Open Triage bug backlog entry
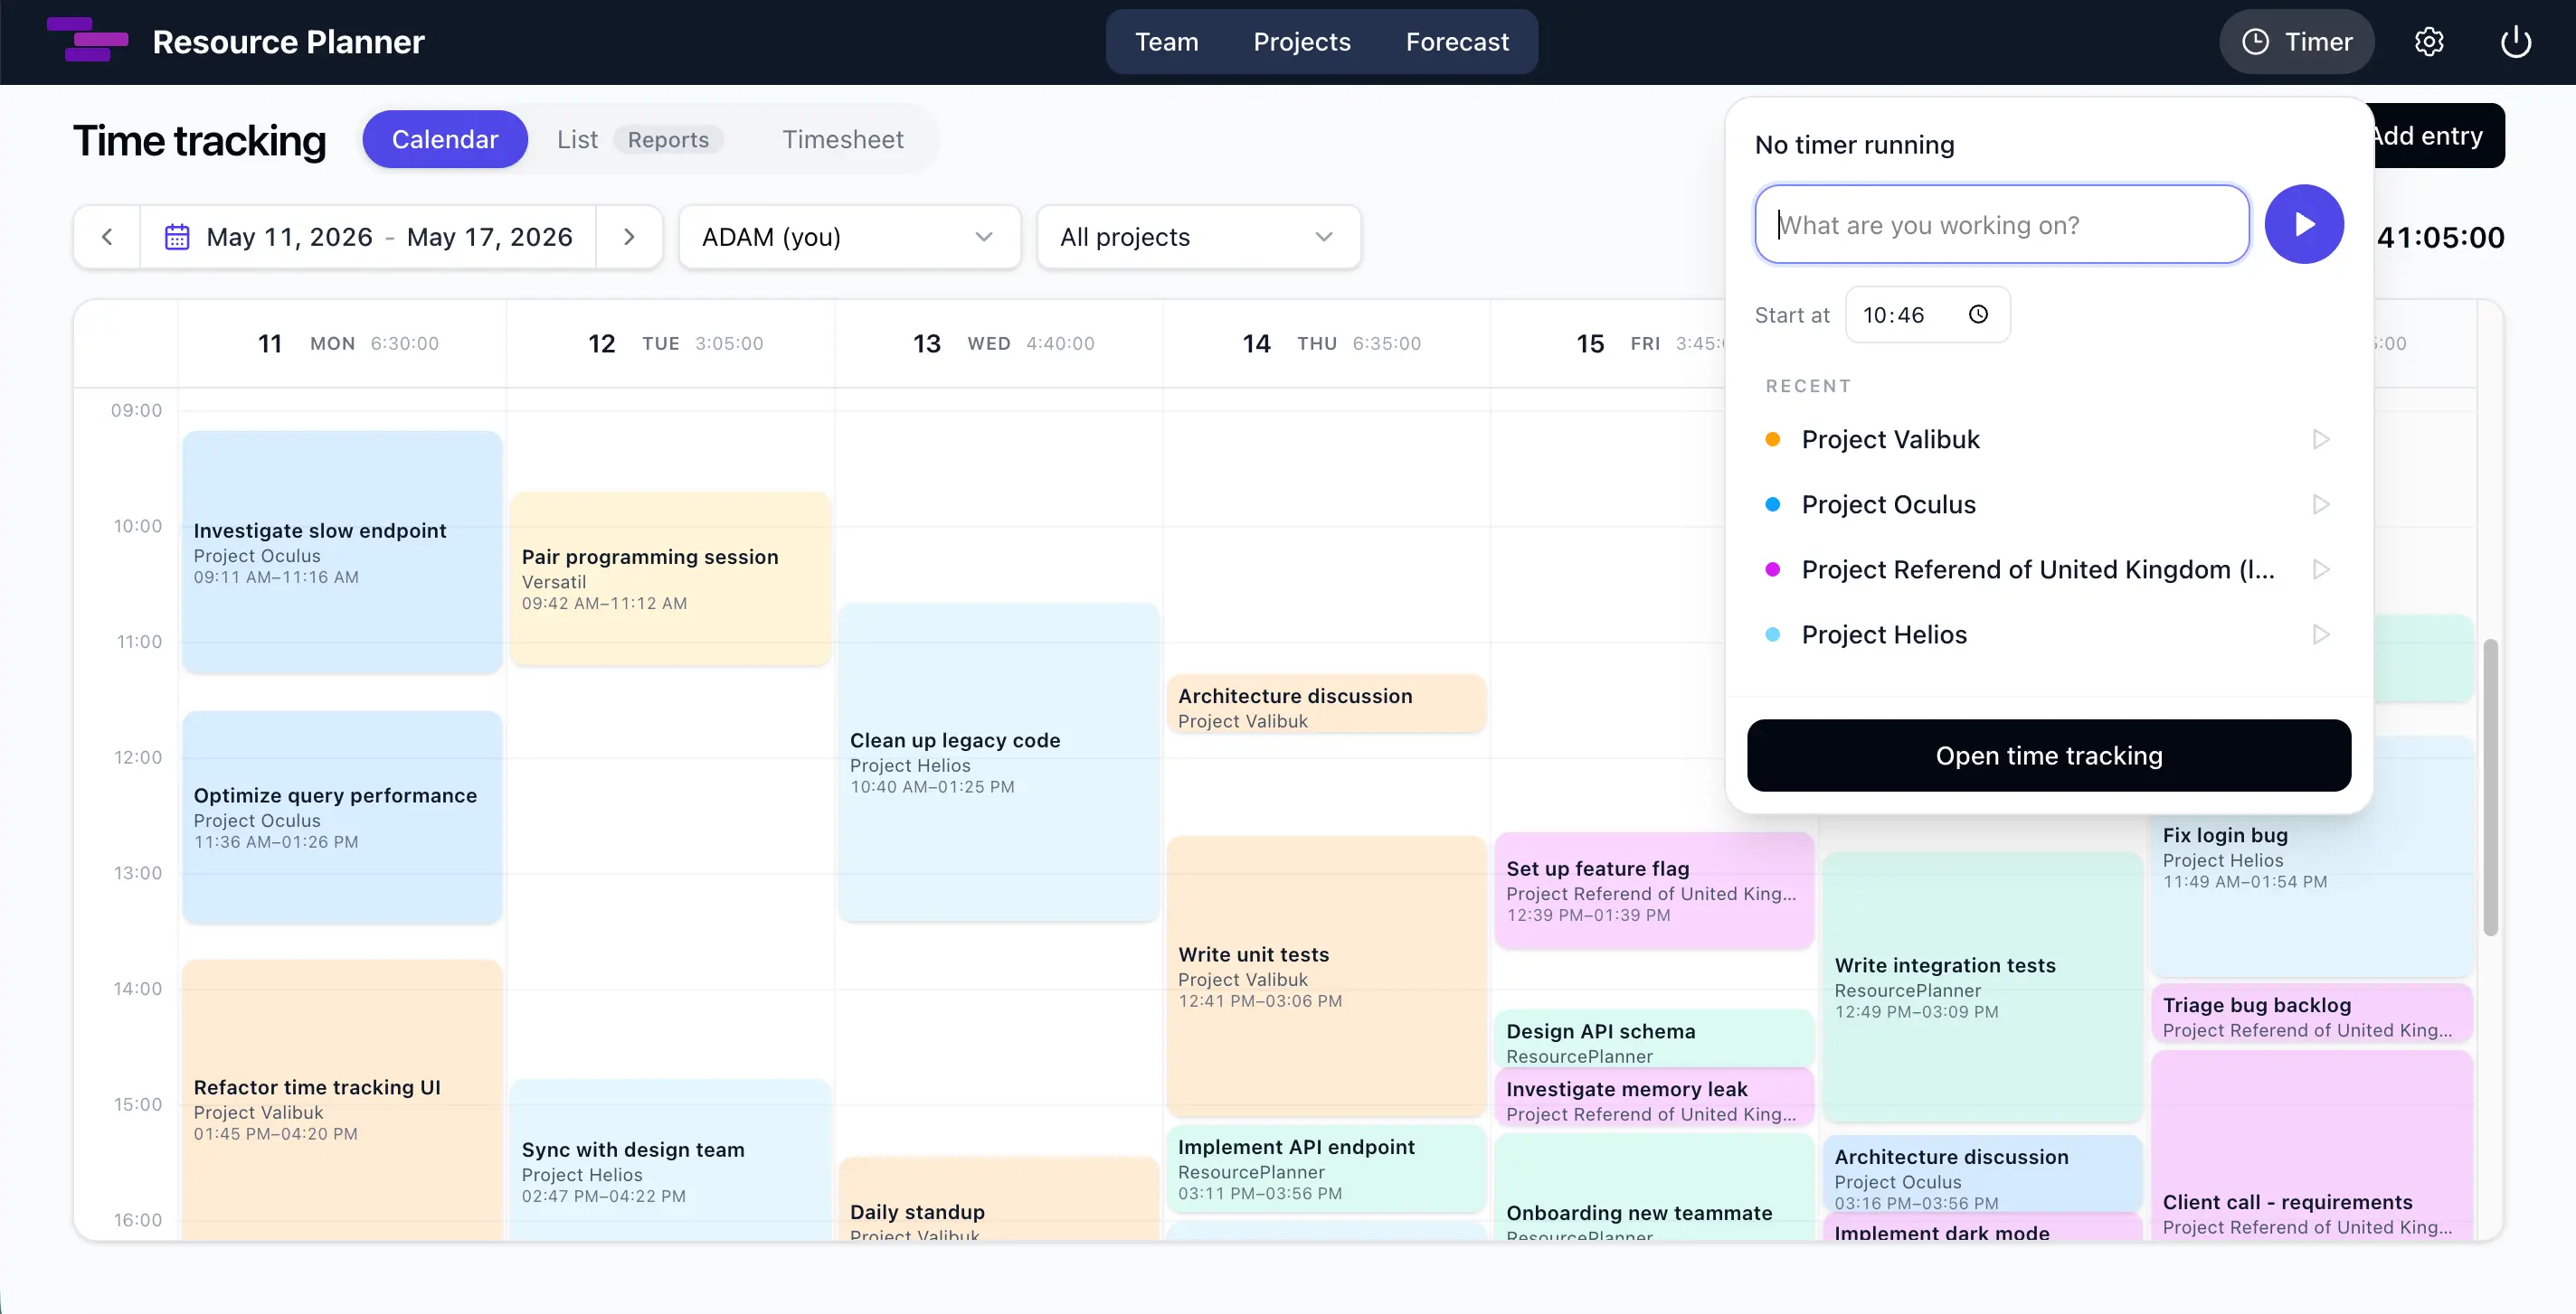 coord(2311,1015)
